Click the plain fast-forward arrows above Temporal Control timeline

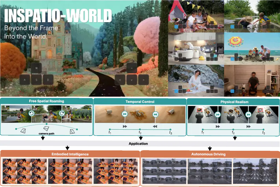click(125, 126)
